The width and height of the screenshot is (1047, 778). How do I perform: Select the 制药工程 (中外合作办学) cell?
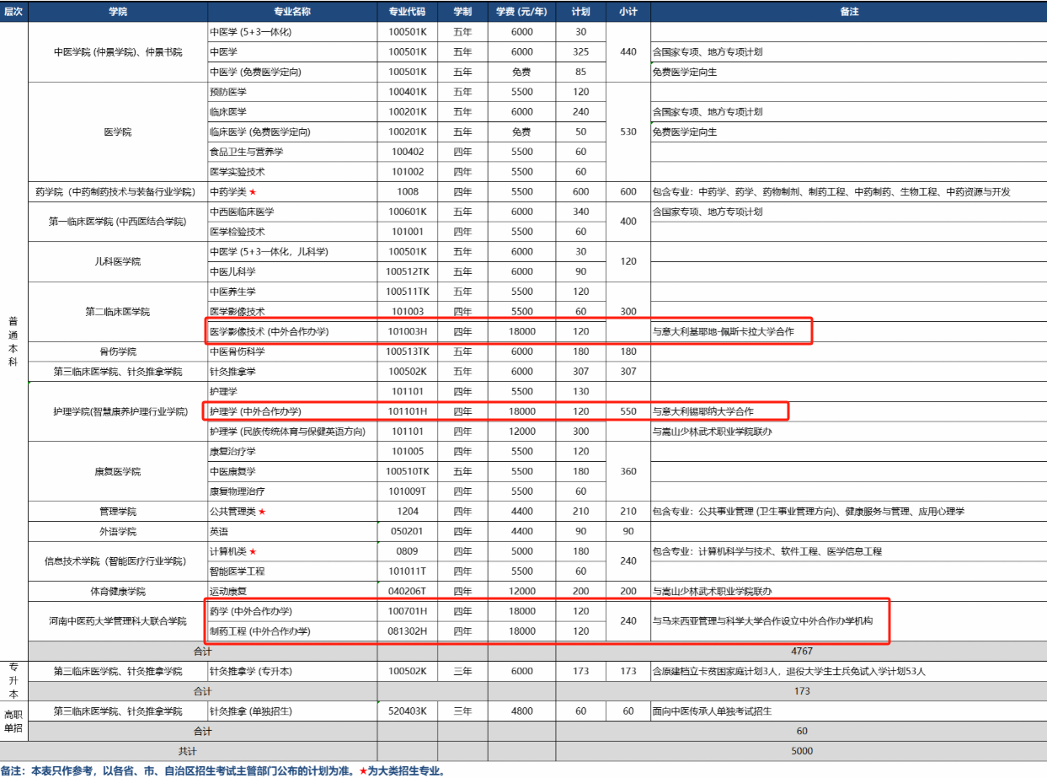[292, 631]
